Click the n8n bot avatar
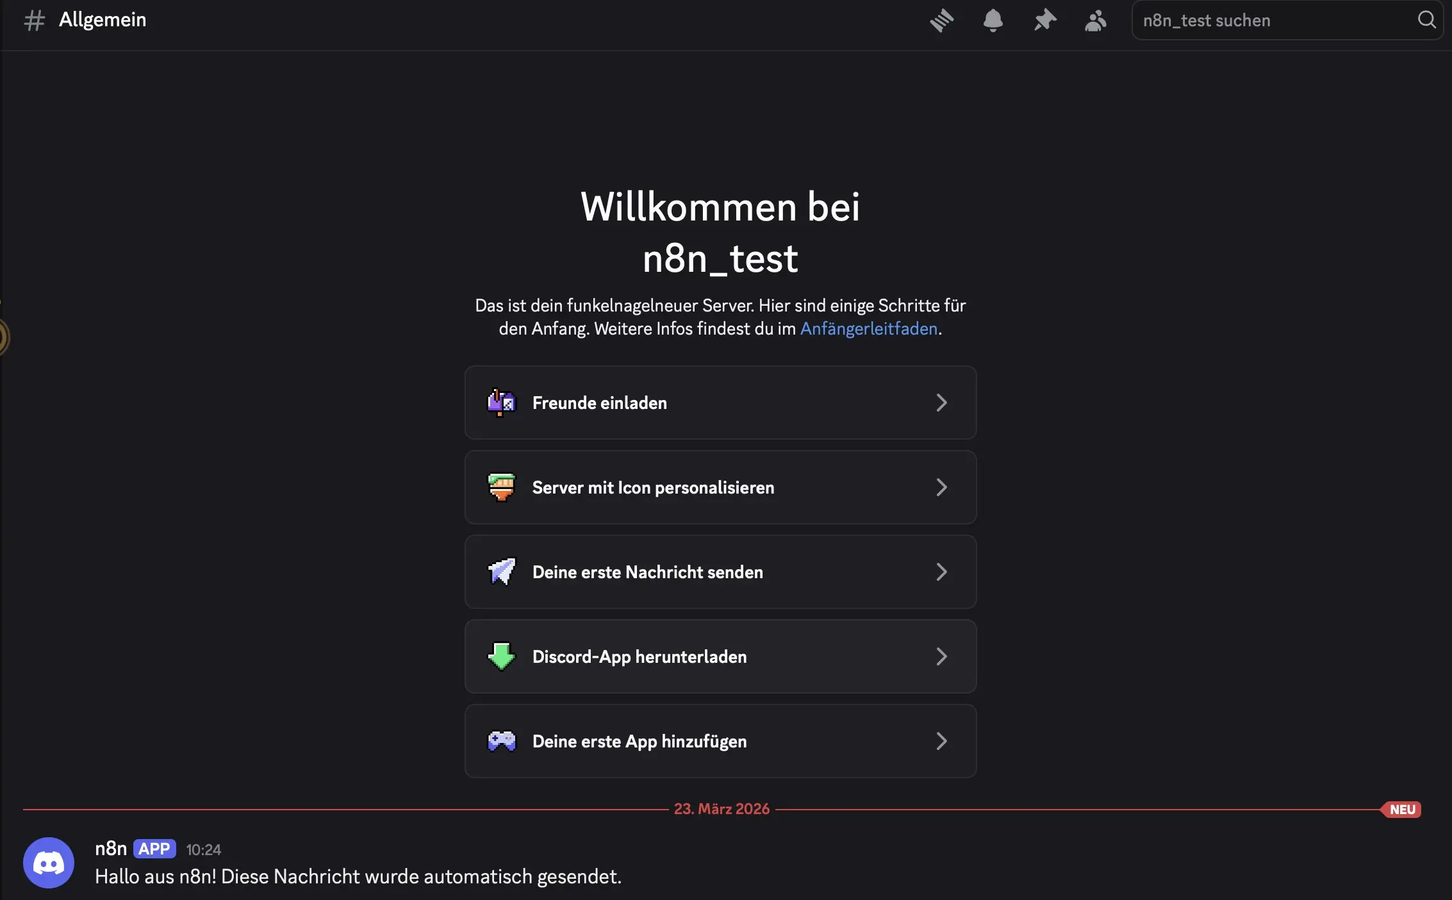The width and height of the screenshot is (1452, 900). pyautogui.click(x=48, y=862)
